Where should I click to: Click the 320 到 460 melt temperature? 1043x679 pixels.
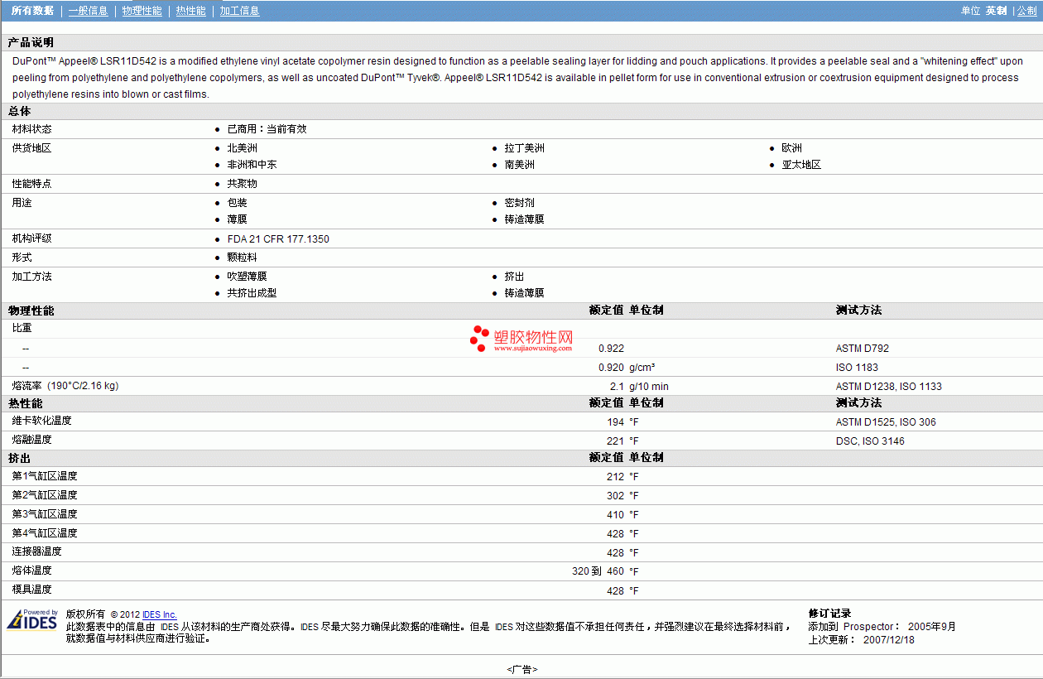[598, 571]
